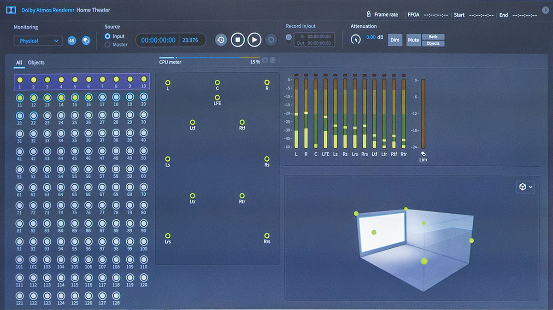Toggle the Dim button

point(395,40)
